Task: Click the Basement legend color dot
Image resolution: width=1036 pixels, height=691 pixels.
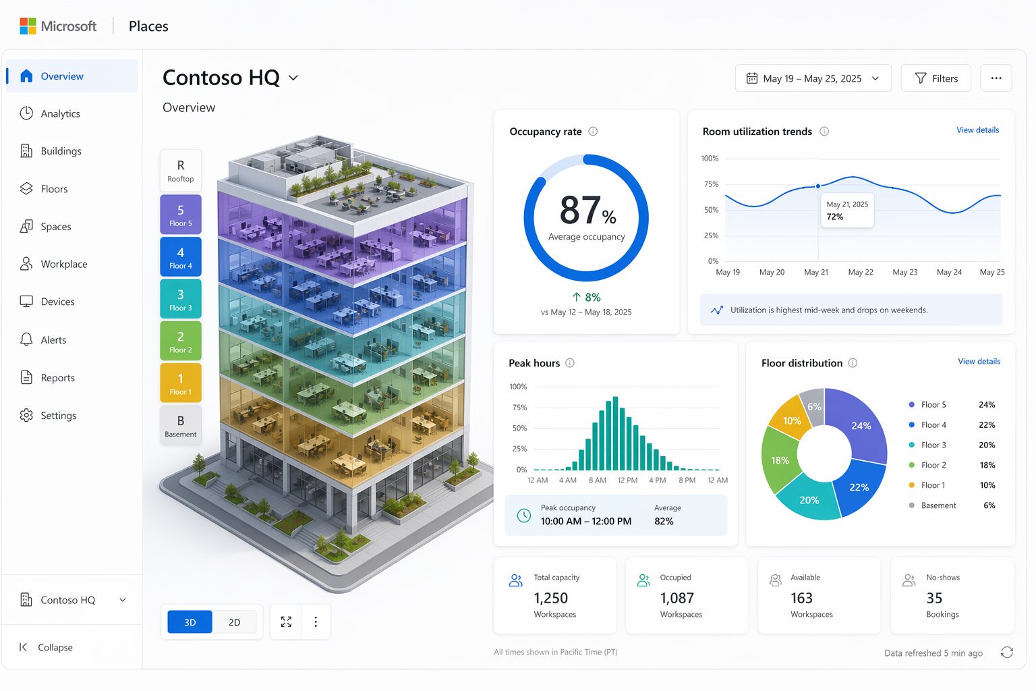Action: [x=912, y=505]
